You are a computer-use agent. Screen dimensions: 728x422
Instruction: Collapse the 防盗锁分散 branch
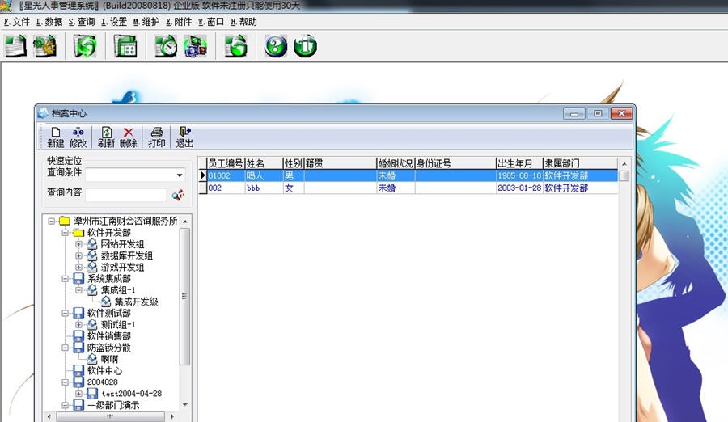point(65,348)
